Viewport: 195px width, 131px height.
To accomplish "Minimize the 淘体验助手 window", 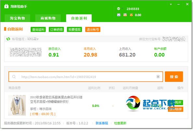I will coord(178,4).
